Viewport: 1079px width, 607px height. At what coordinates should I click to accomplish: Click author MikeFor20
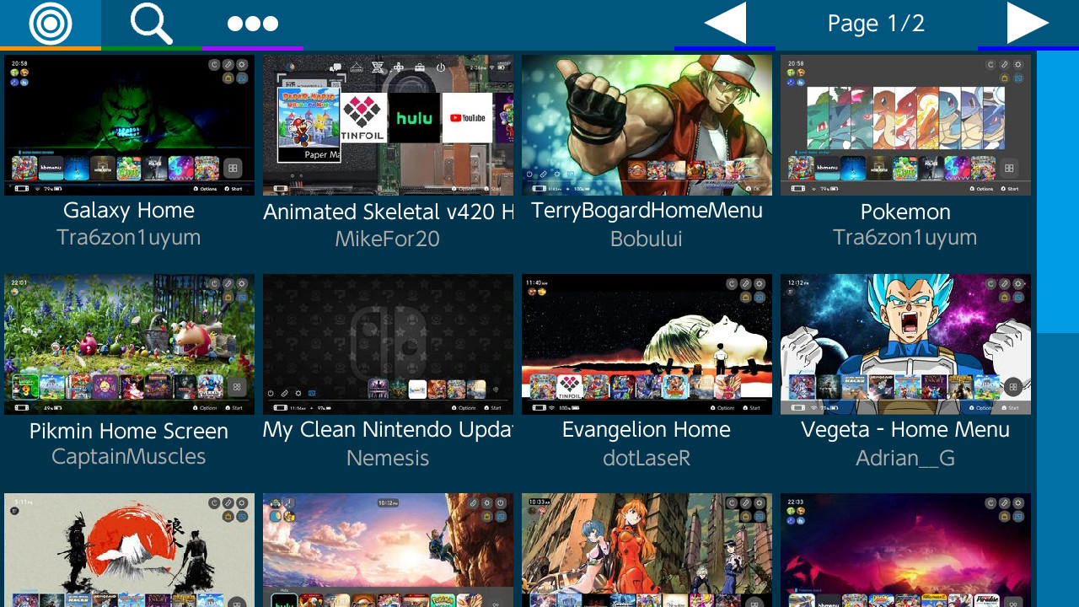coord(388,239)
